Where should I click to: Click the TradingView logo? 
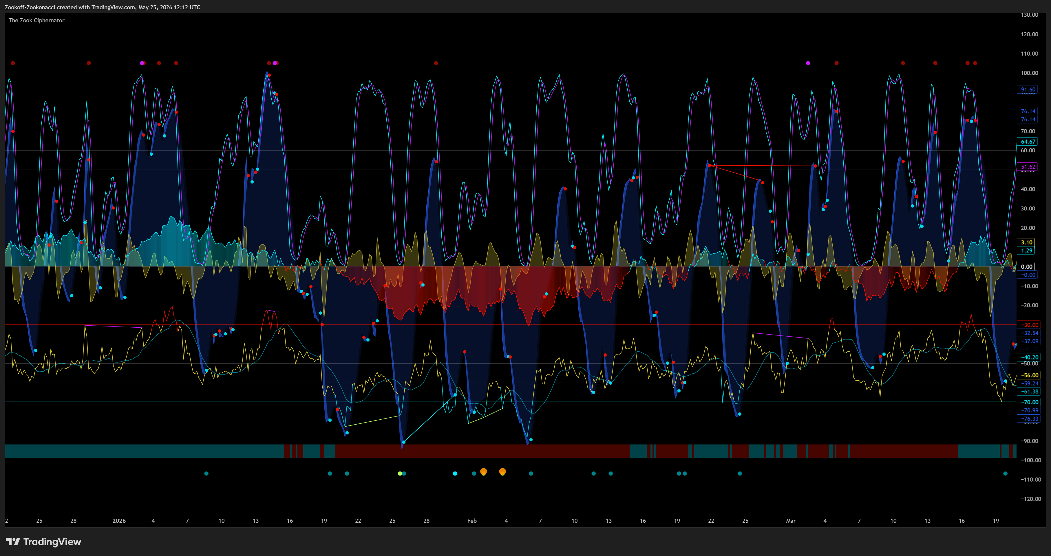[44, 542]
